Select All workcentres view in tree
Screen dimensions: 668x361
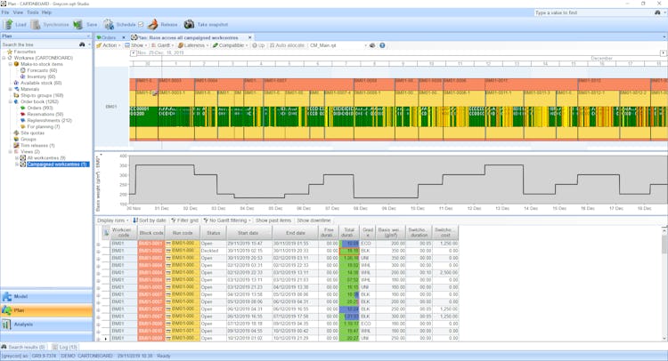[x=46, y=157]
